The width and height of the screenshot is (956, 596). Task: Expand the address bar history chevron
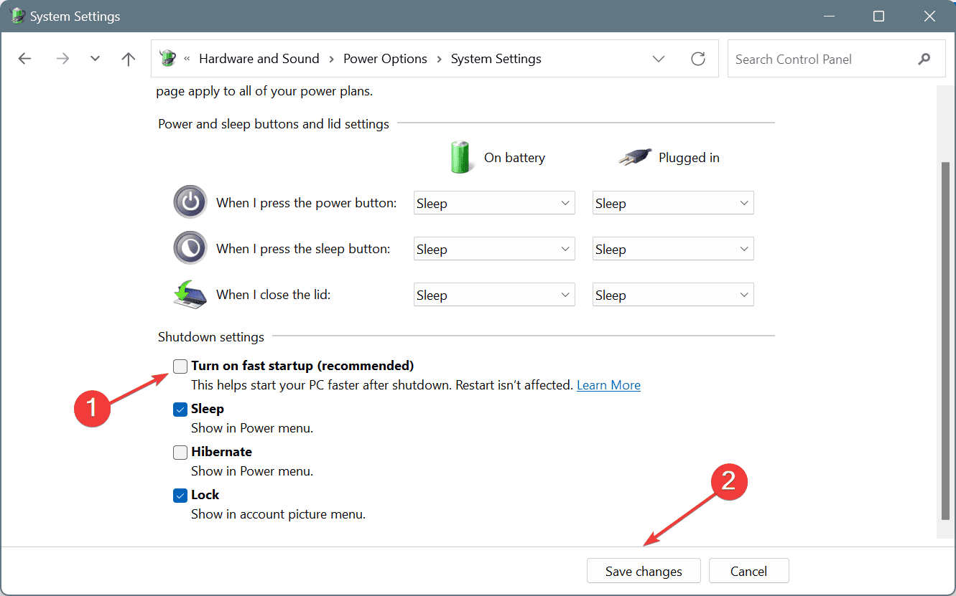659,59
